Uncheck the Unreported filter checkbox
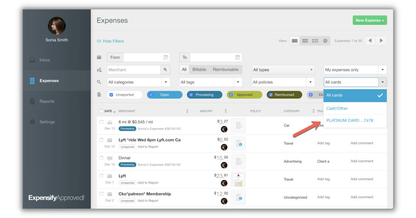 point(111,94)
